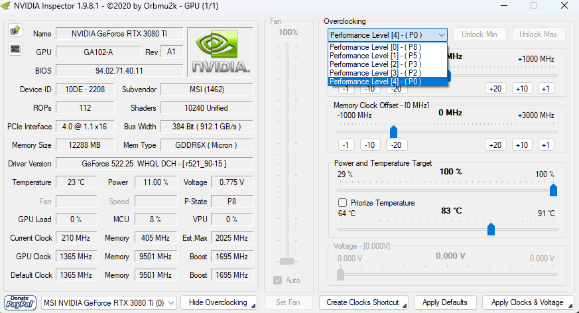Image resolution: width=579 pixels, height=313 pixels.
Task: Click the Voltage slider handle
Action: [x=340, y=275]
